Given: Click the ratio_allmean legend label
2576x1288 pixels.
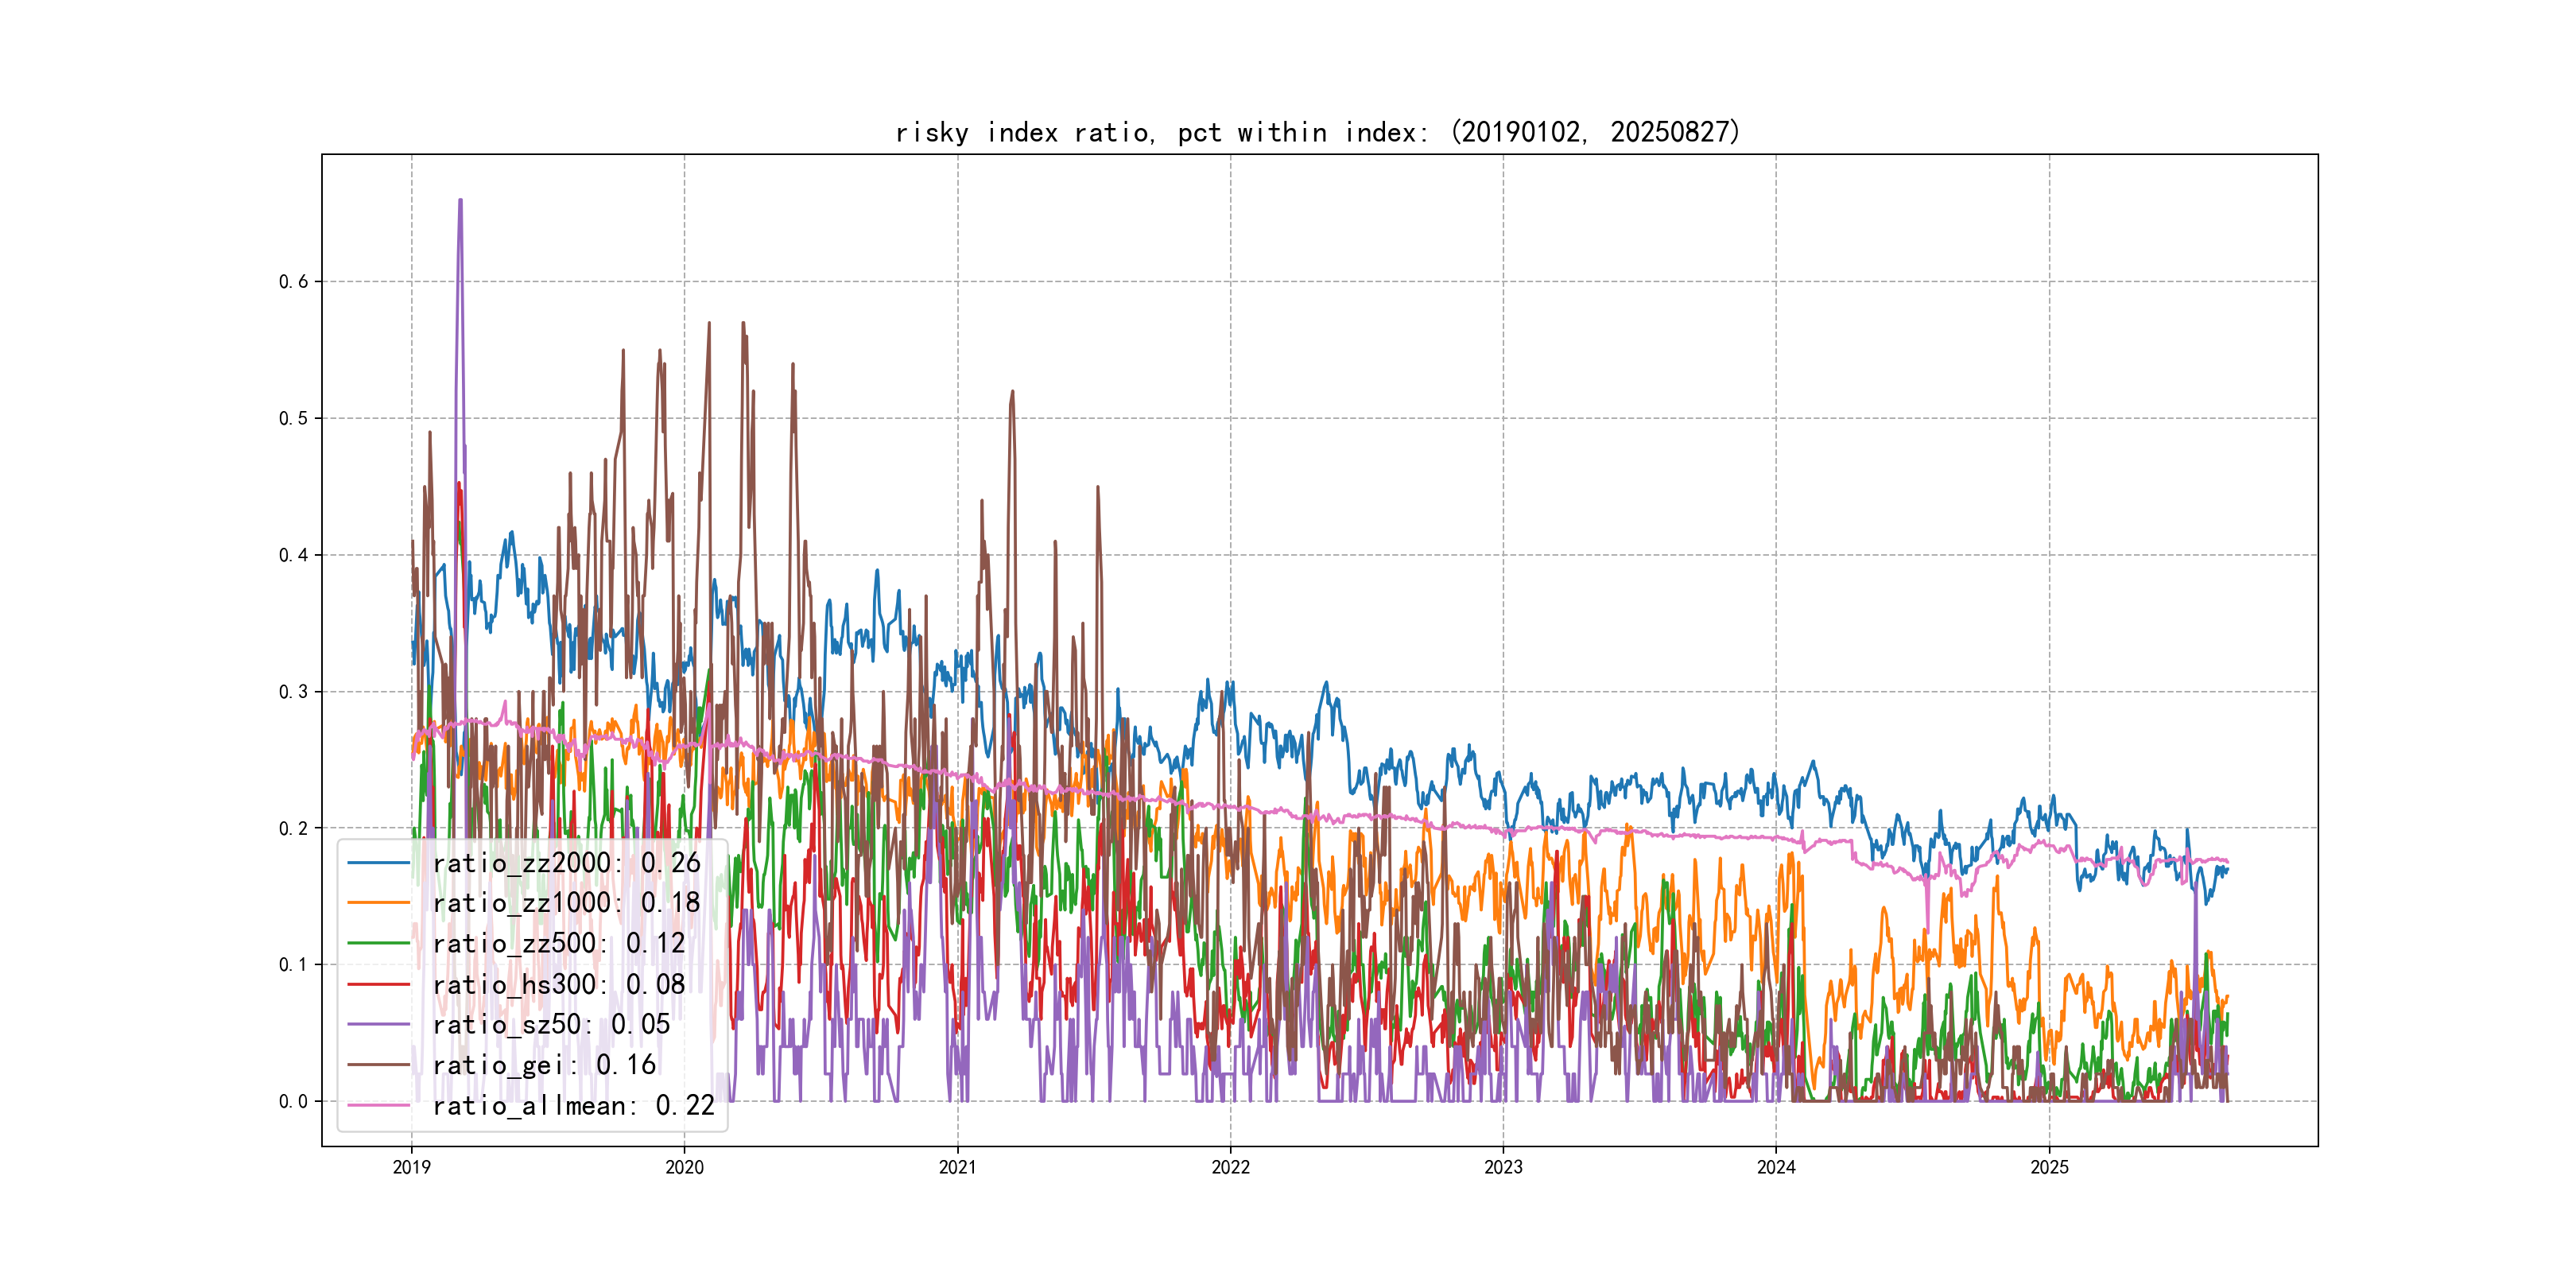Looking at the screenshot, I should click(x=573, y=1106).
